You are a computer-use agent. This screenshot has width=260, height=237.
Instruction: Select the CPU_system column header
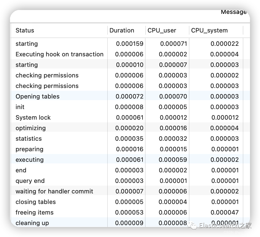click(x=216, y=31)
